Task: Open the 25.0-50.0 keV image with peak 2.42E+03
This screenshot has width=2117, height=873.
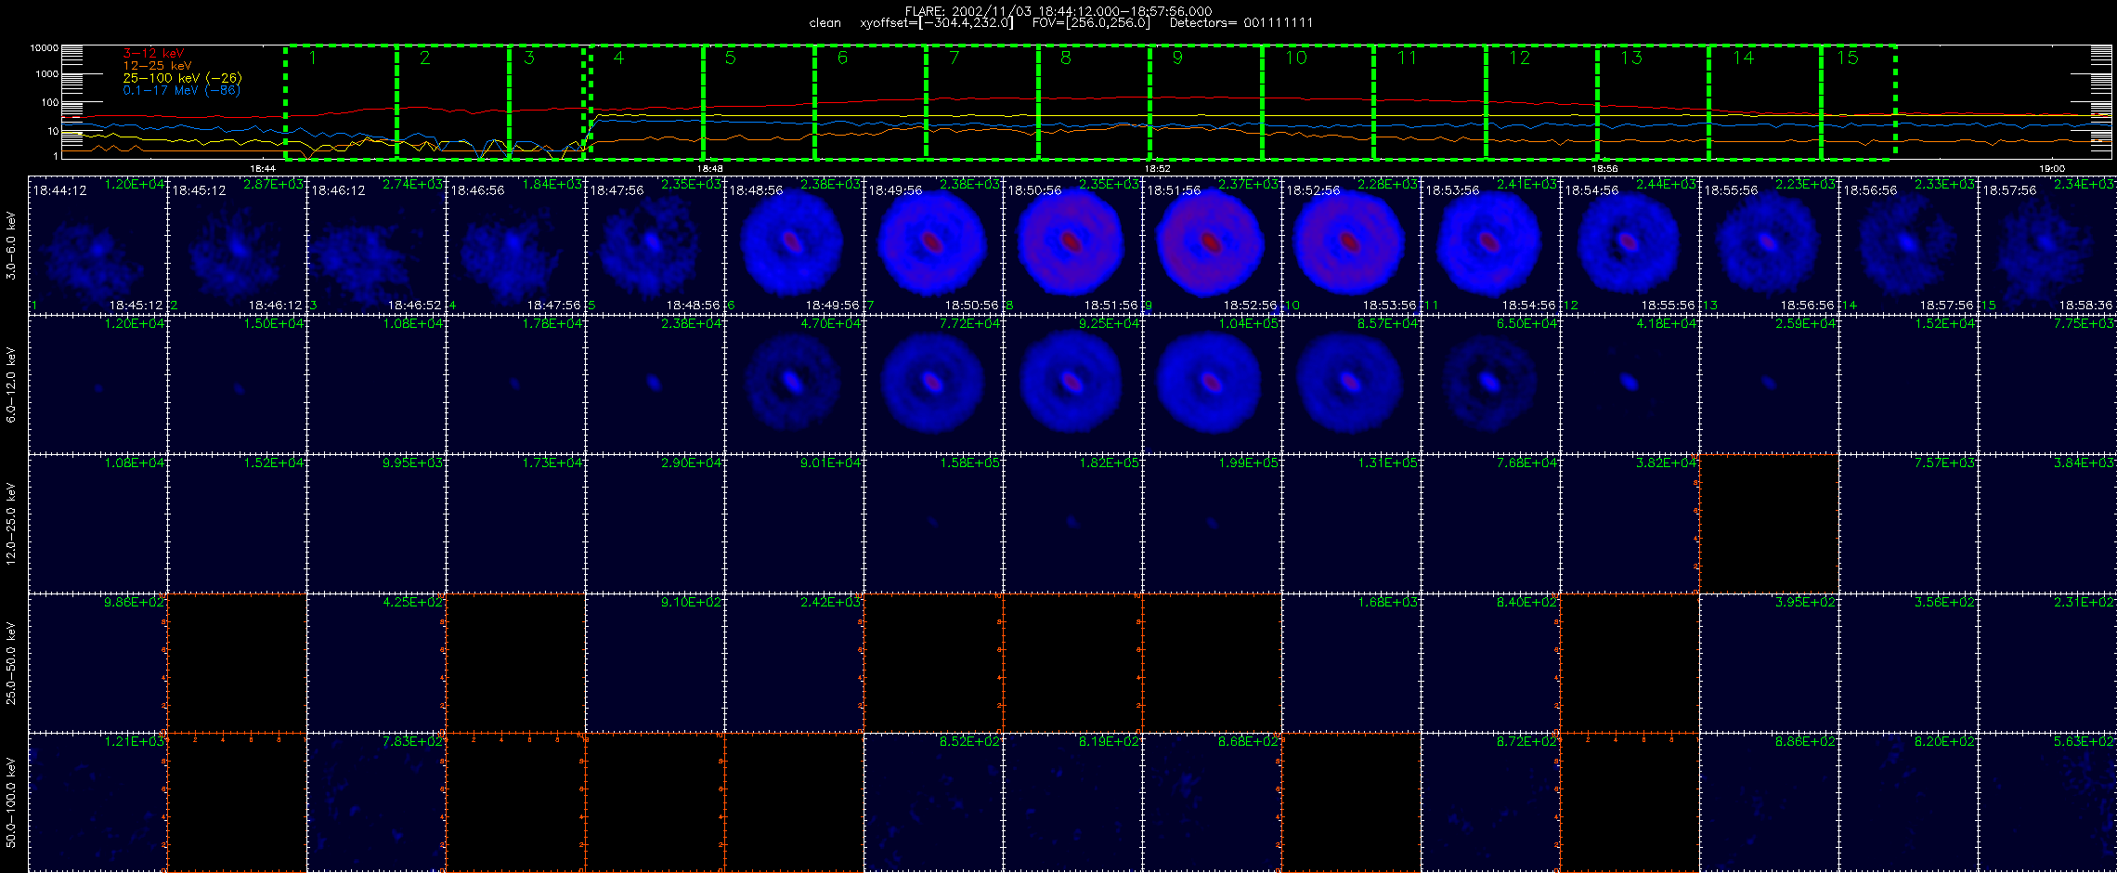Action: pyautogui.click(x=794, y=663)
